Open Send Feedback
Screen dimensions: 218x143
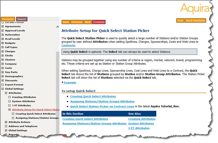point(195,20)
